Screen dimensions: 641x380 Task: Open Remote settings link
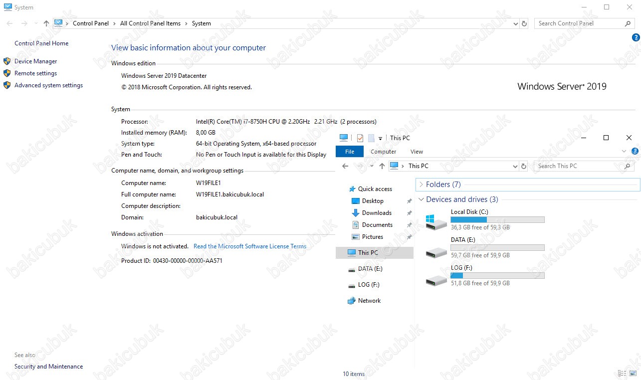point(35,73)
